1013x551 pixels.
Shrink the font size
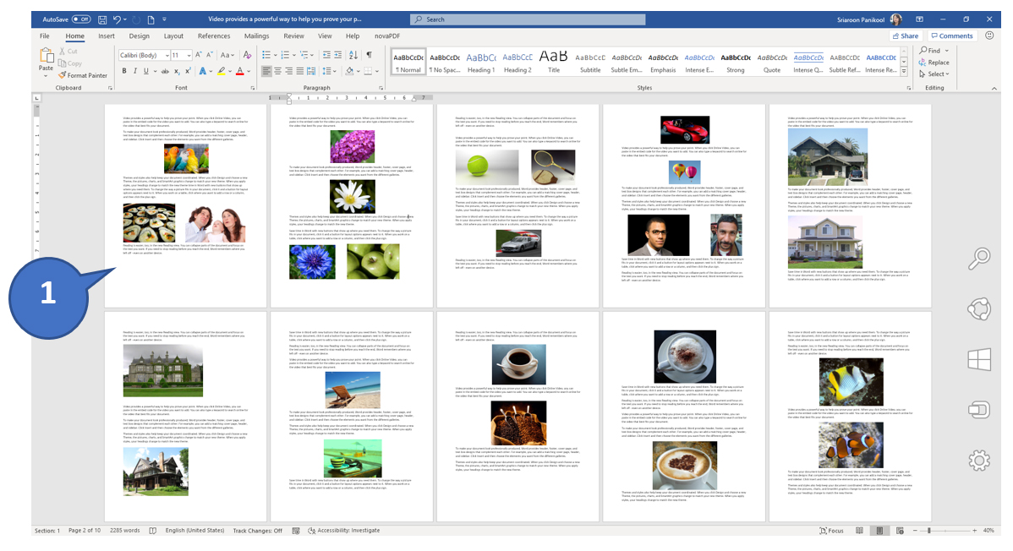tap(210, 55)
